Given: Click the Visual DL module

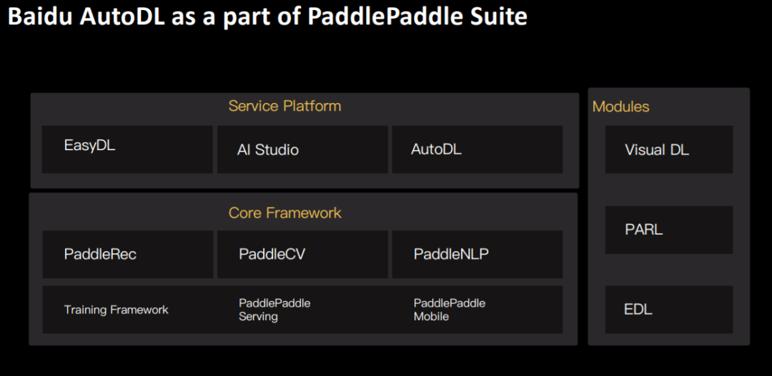Looking at the screenshot, I should (x=668, y=149).
